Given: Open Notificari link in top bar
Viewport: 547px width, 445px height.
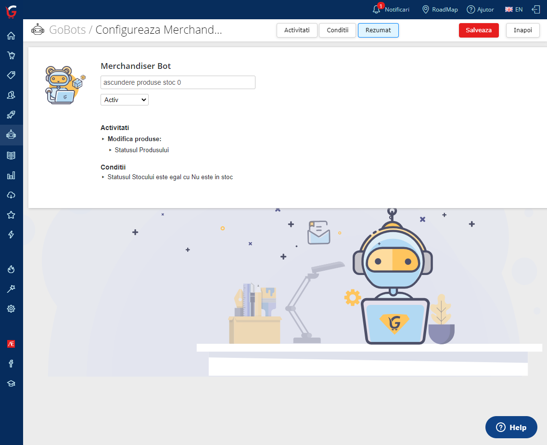Looking at the screenshot, I should [x=397, y=10].
